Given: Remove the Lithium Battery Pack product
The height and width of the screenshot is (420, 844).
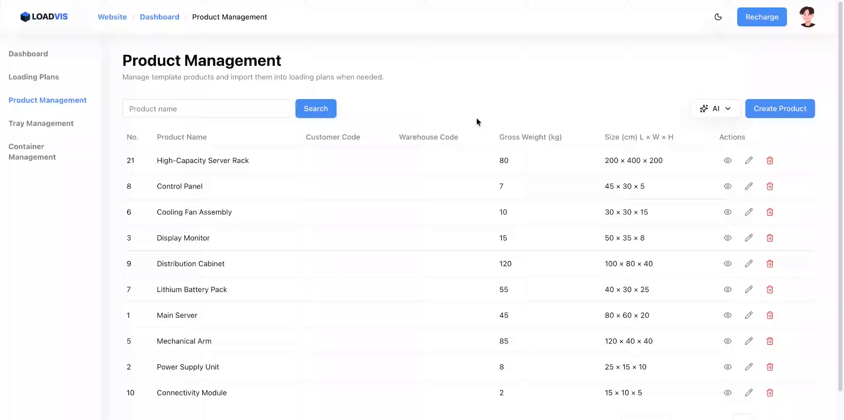Looking at the screenshot, I should click(x=770, y=290).
